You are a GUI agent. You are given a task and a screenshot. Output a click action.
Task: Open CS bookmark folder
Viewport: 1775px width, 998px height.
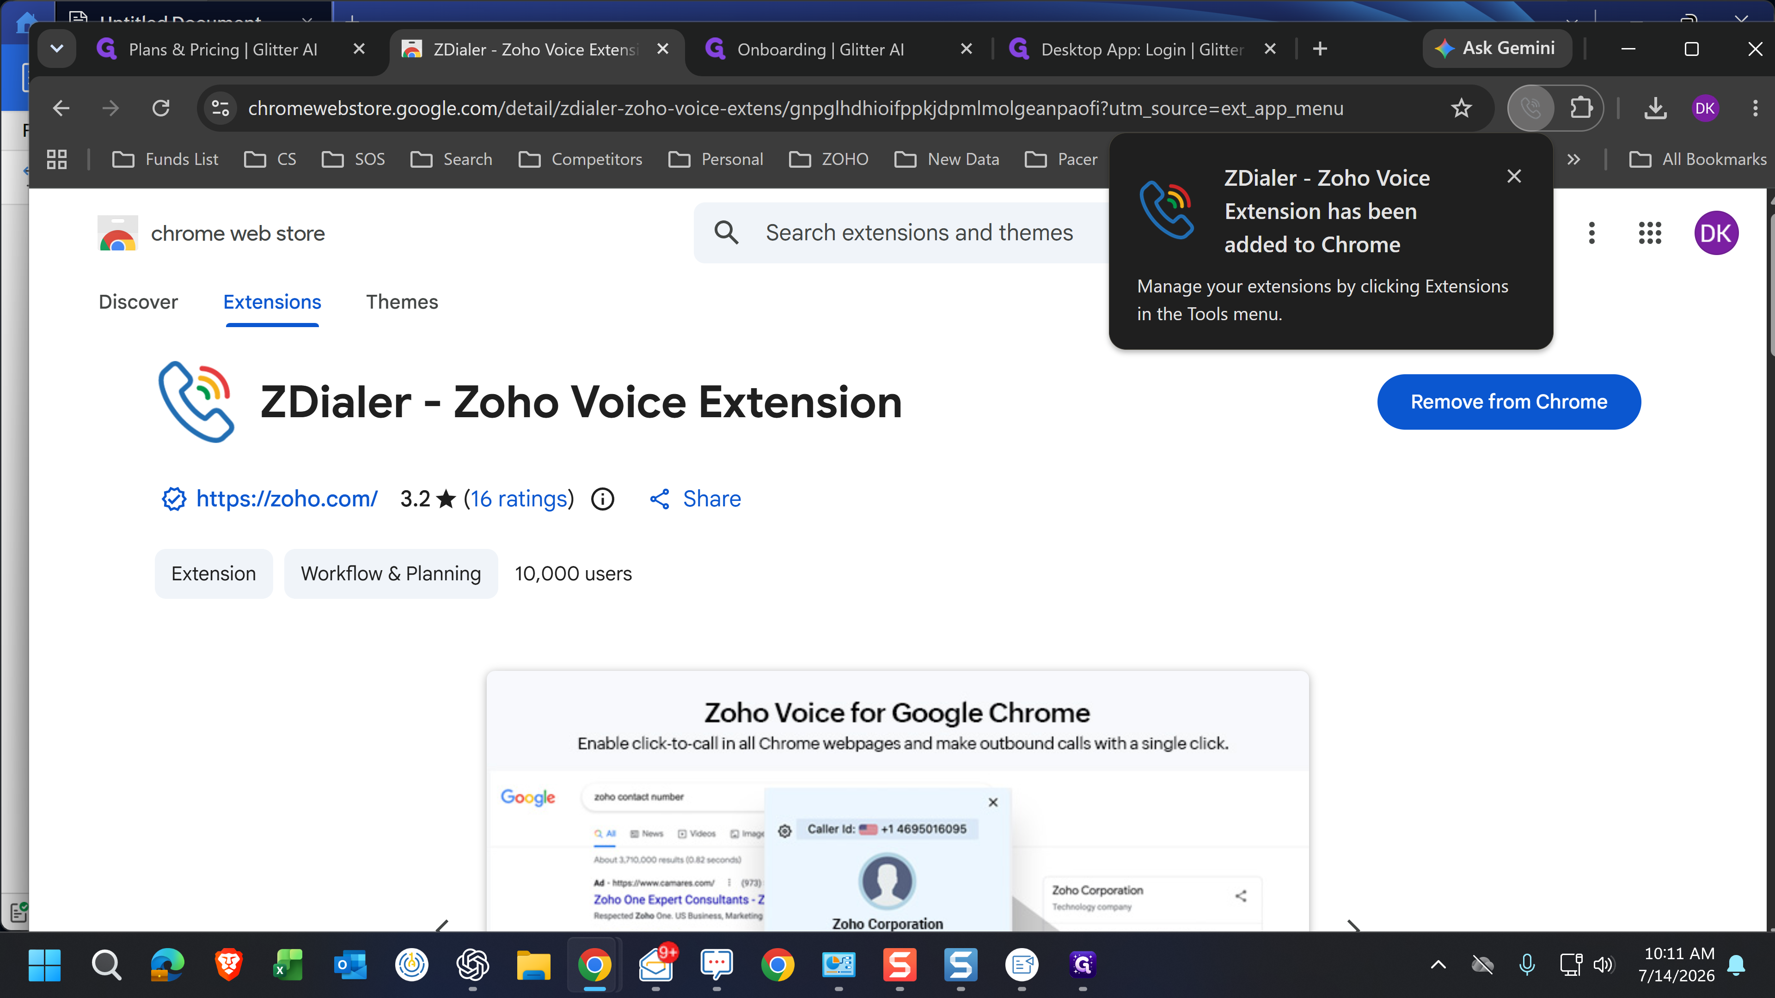click(270, 160)
